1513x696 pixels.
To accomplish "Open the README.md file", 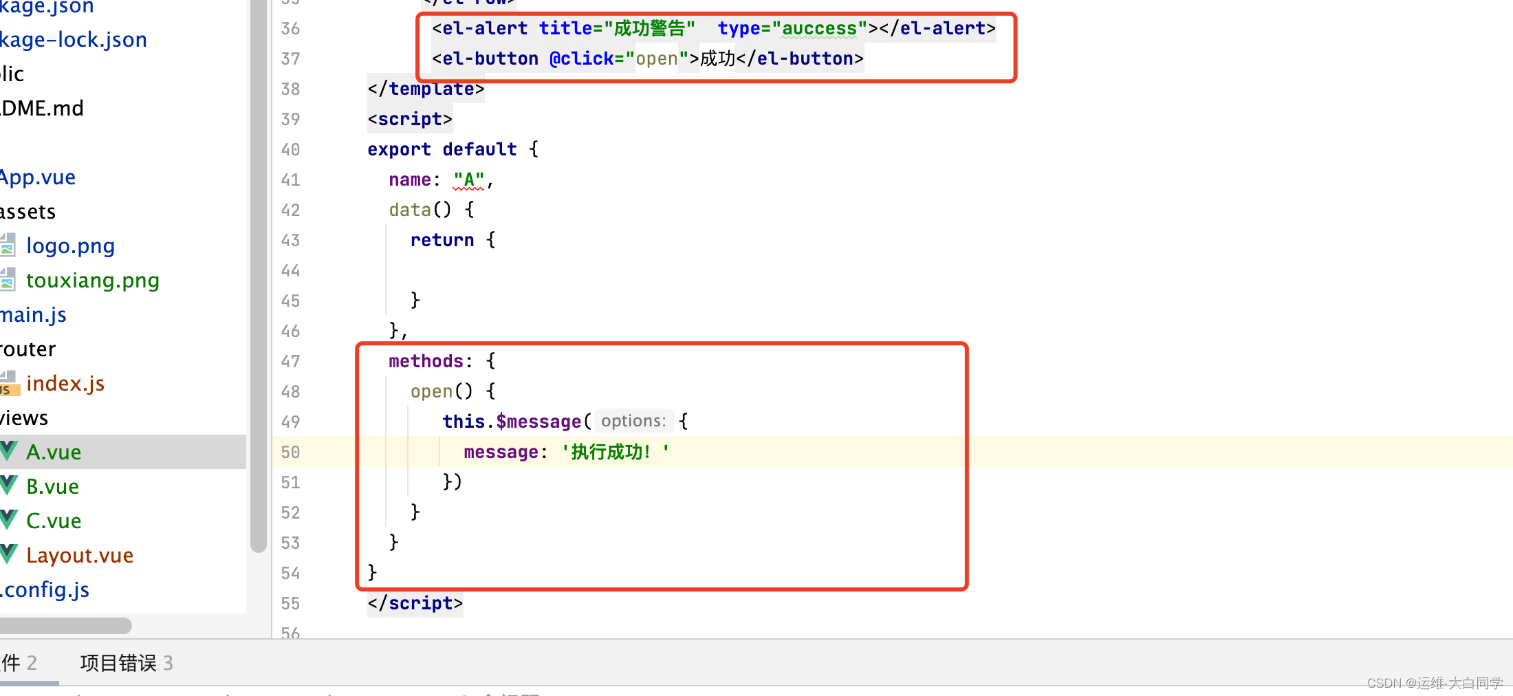I will tap(41, 108).
